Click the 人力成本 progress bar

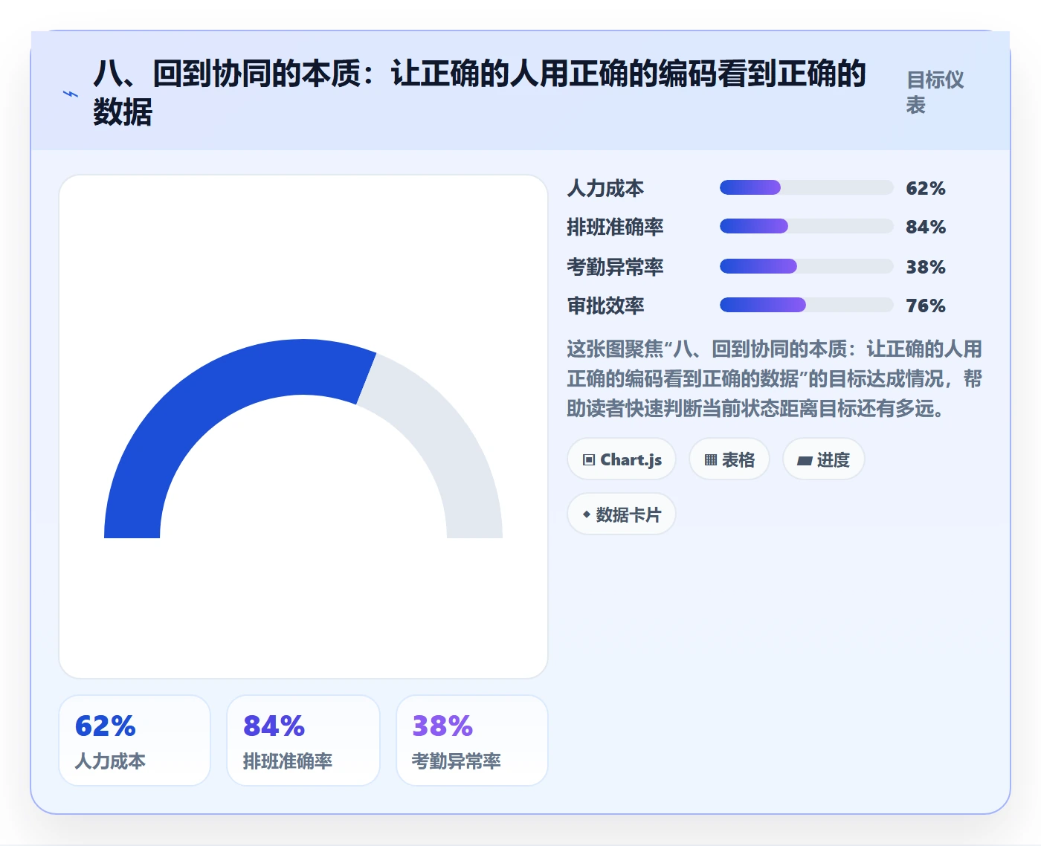pyautogui.click(x=806, y=187)
